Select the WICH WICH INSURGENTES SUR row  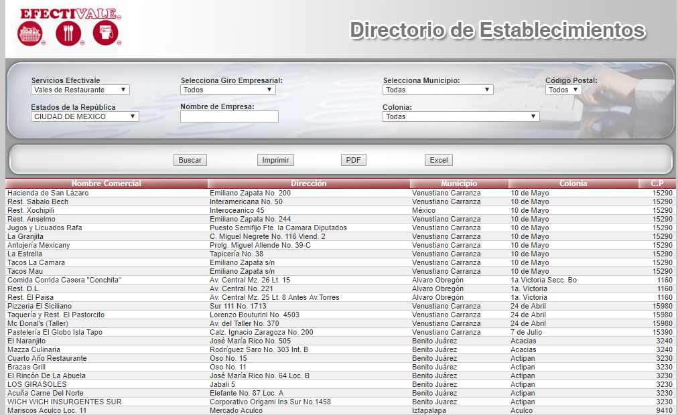(x=64, y=402)
